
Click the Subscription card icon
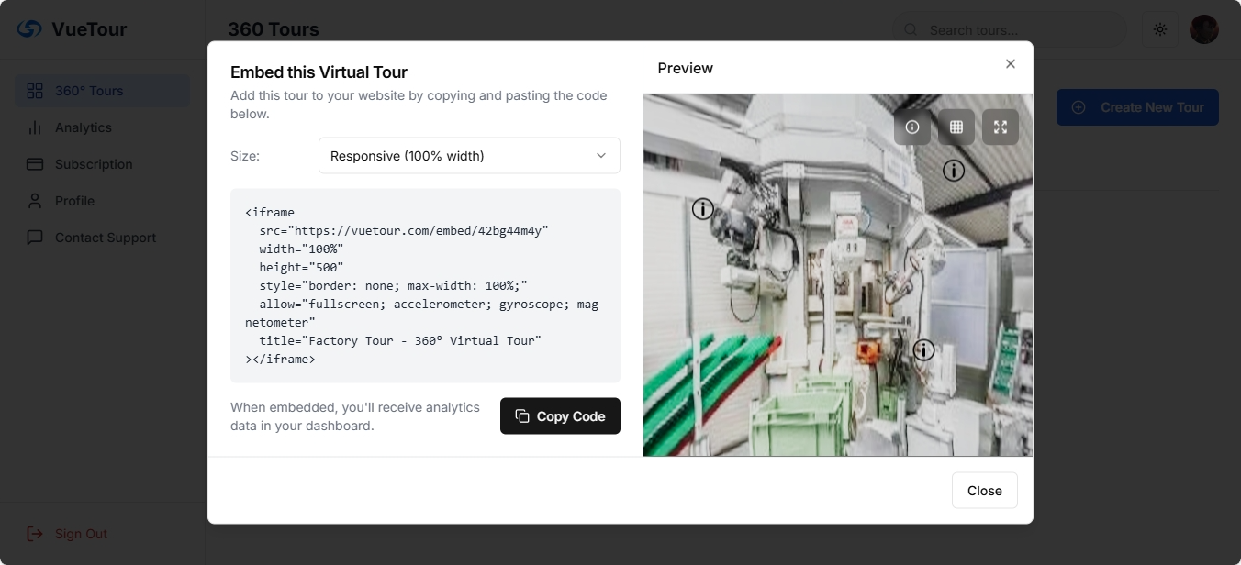35,164
